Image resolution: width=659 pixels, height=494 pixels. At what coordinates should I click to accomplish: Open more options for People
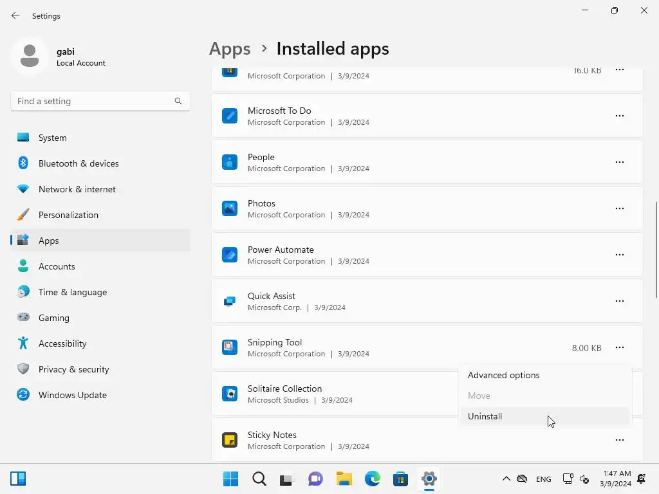[620, 161]
